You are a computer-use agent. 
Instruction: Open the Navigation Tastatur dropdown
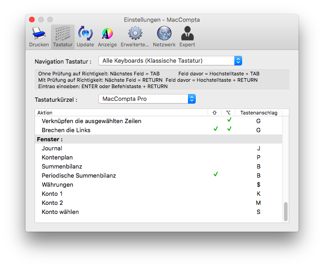coord(170,60)
